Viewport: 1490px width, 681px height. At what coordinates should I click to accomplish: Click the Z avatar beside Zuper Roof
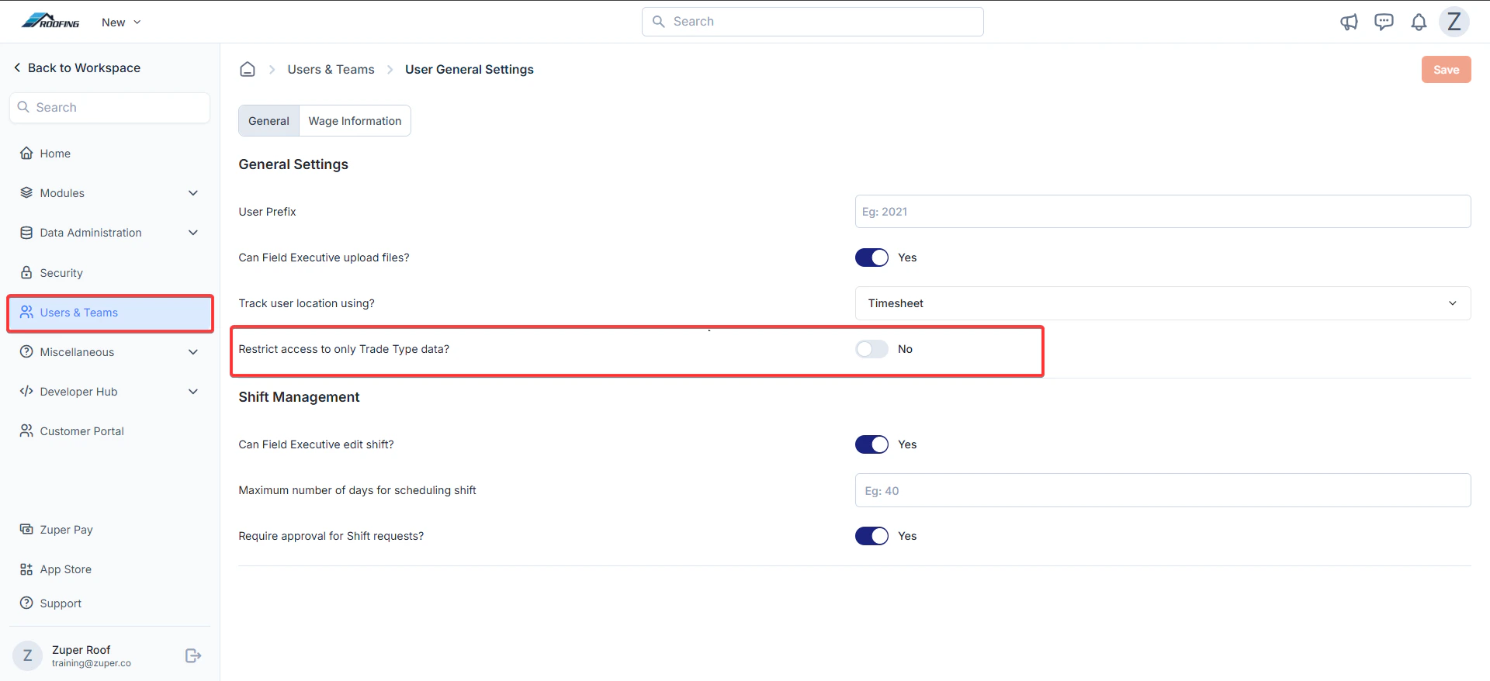[28, 655]
